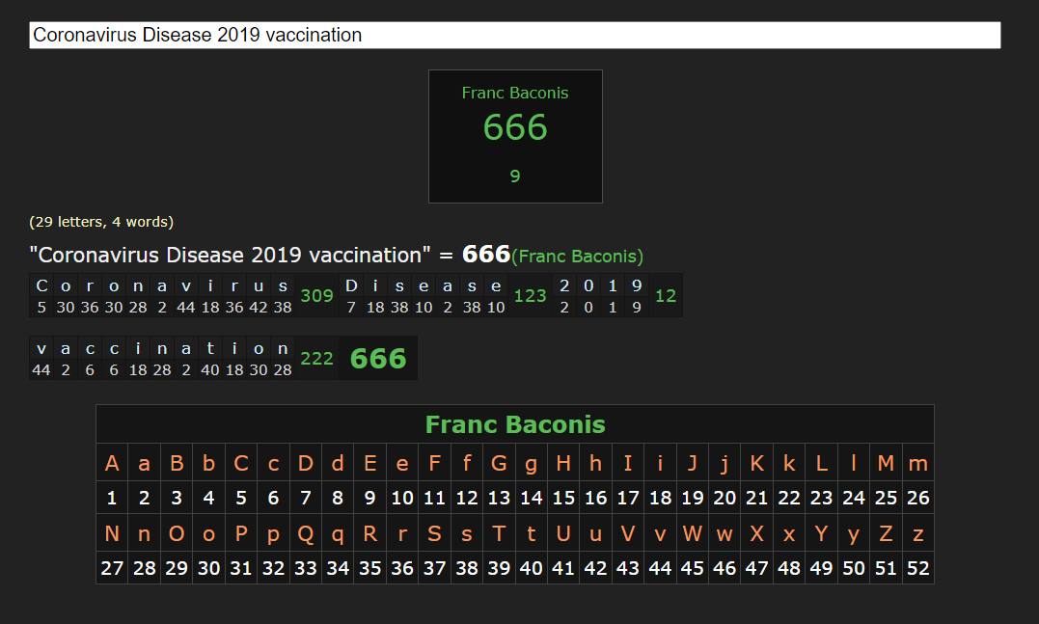Select the Franc Baconis cipher result box title
The width and height of the screenshot is (1039, 624).
515,93
